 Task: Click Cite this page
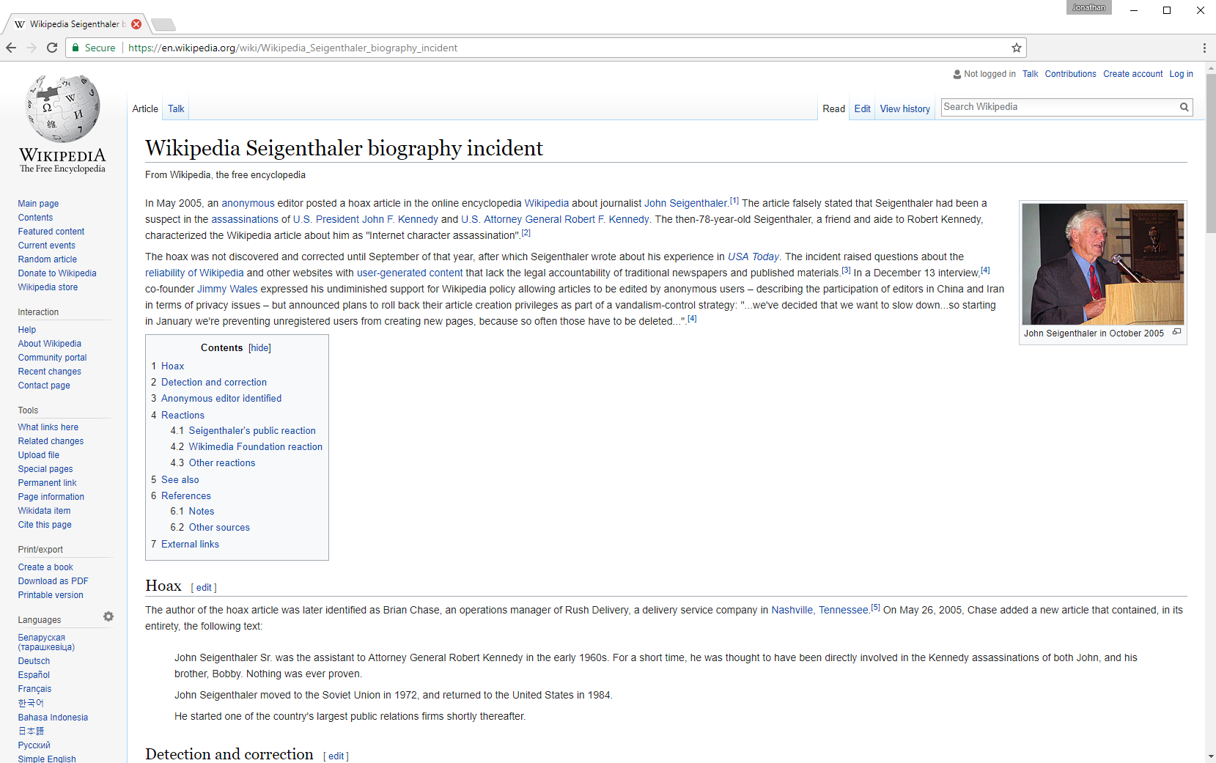click(45, 525)
